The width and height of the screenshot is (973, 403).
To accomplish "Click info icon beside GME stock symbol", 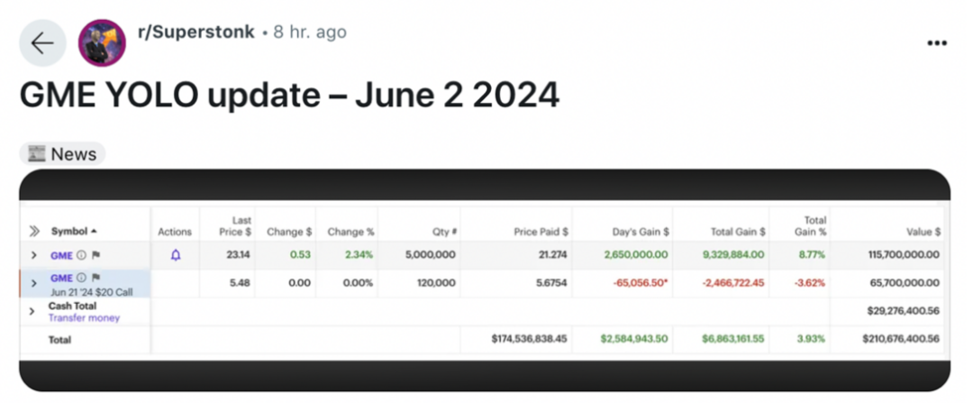I will 82,255.
